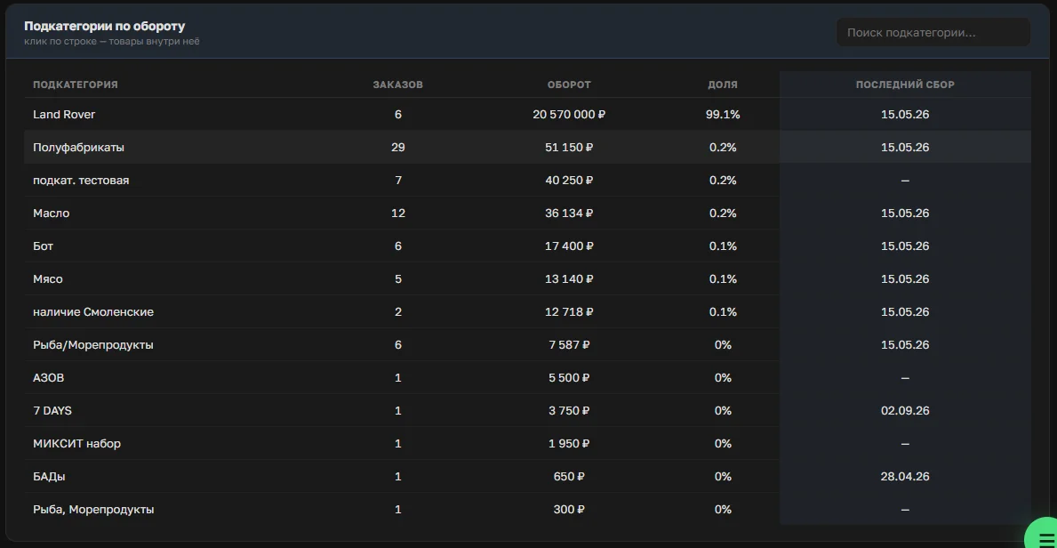Select the Мясо subcategory row
Screen dimensions: 1057x548
(x=527, y=278)
